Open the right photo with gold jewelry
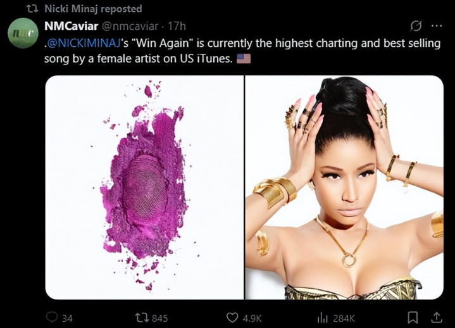 point(344,187)
